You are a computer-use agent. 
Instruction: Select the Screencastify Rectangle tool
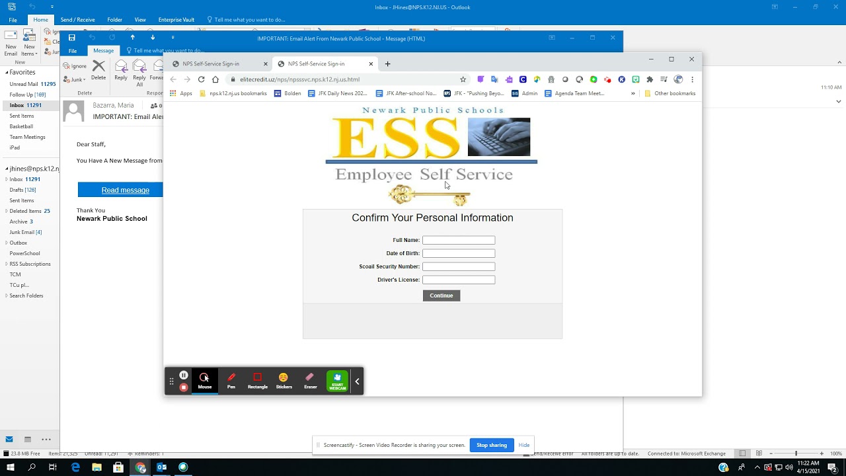coord(258,381)
